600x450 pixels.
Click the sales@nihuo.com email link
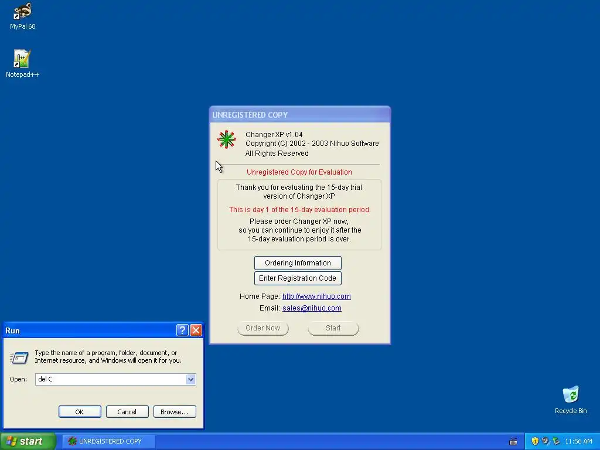point(312,308)
